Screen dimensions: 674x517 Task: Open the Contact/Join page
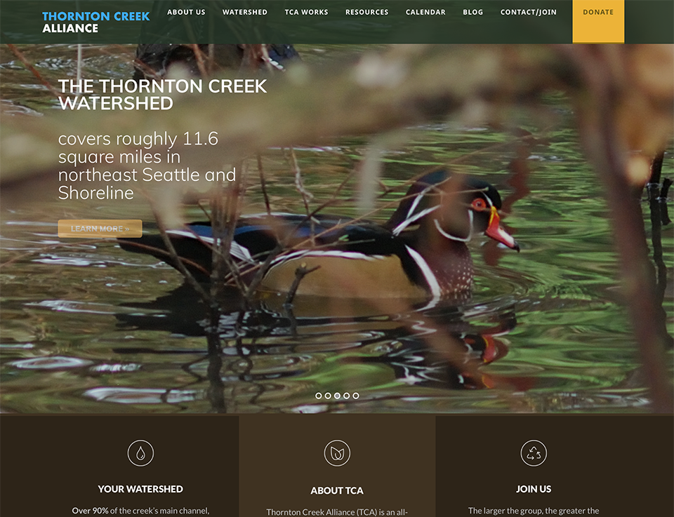tap(528, 12)
